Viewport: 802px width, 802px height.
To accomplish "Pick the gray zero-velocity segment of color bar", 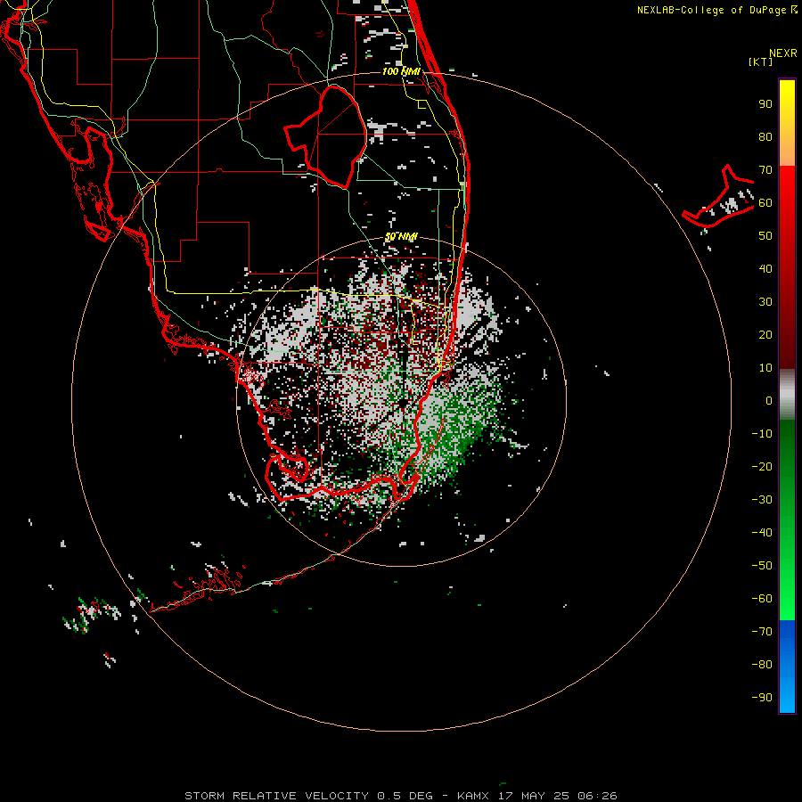I will point(787,395).
